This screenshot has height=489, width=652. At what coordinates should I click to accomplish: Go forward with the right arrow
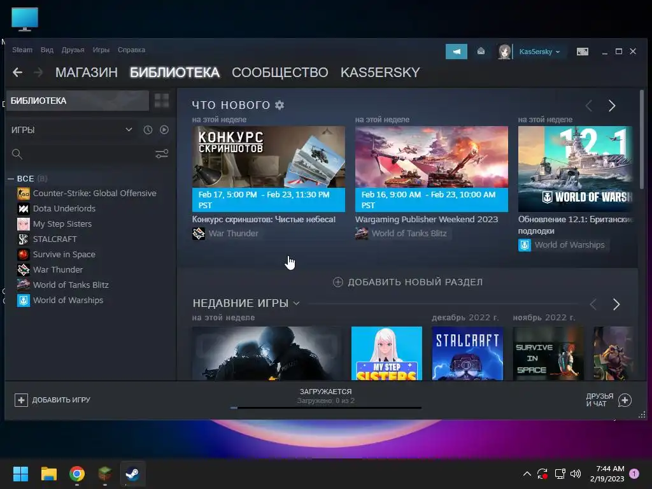tap(38, 73)
